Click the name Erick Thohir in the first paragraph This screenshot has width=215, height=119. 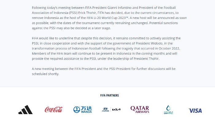point(87,13)
